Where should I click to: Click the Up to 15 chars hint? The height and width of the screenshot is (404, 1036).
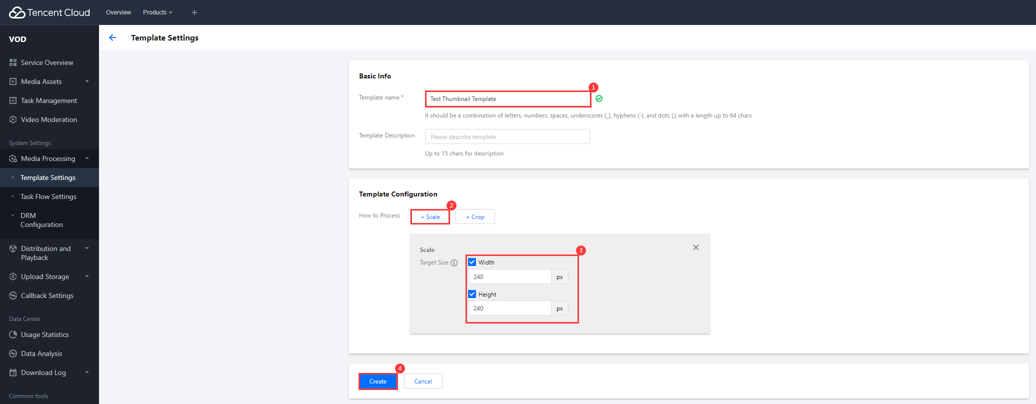(464, 153)
